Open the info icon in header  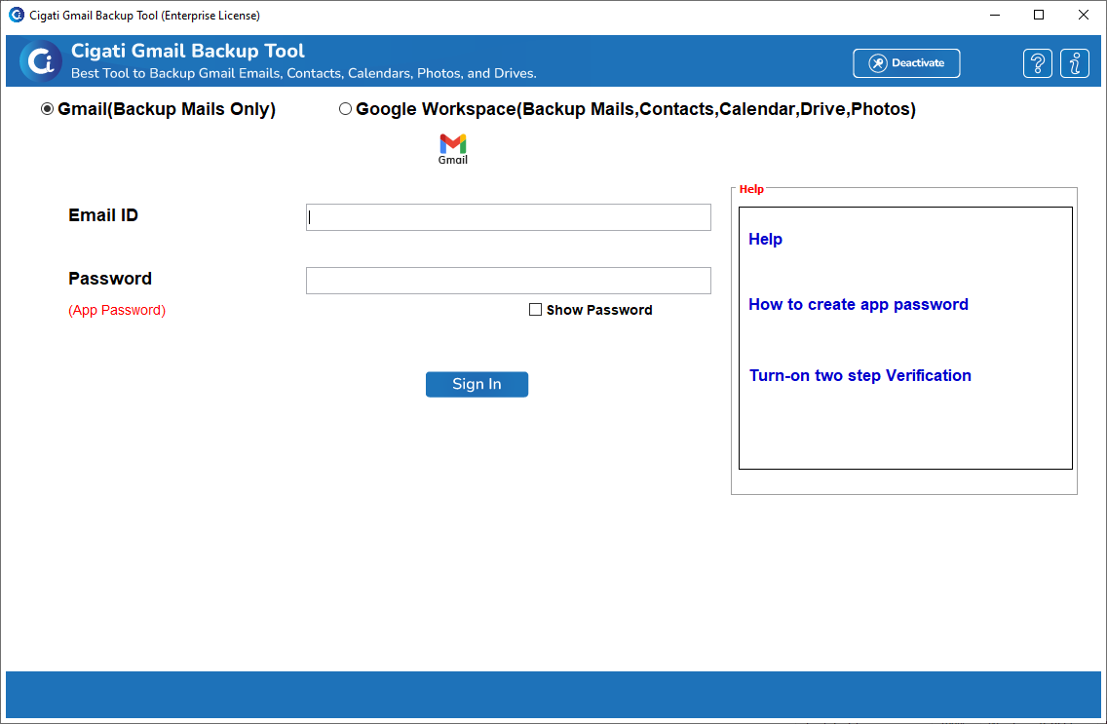coord(1075,63)
